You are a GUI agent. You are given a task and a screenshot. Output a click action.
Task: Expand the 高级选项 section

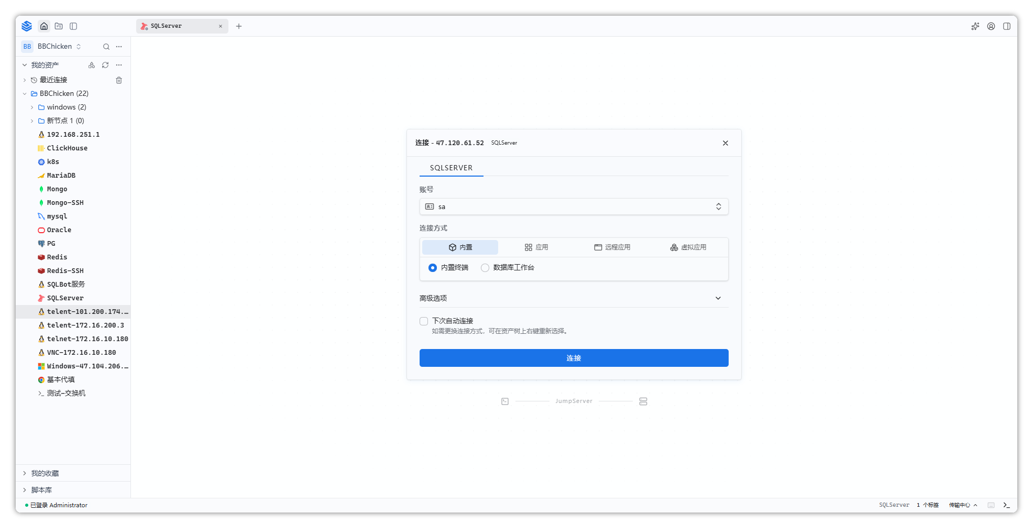(x=574, y=298)
